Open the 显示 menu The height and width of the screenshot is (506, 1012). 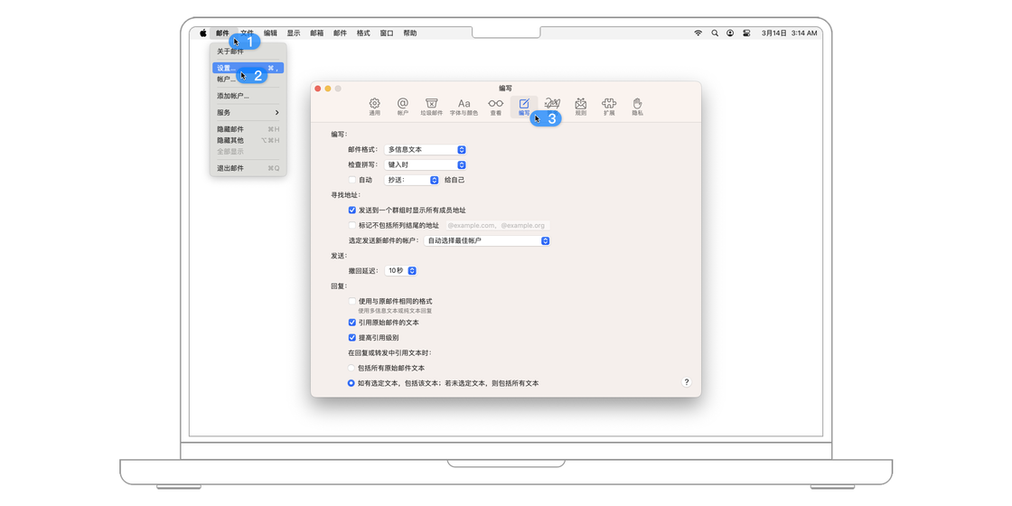[294, 33]
